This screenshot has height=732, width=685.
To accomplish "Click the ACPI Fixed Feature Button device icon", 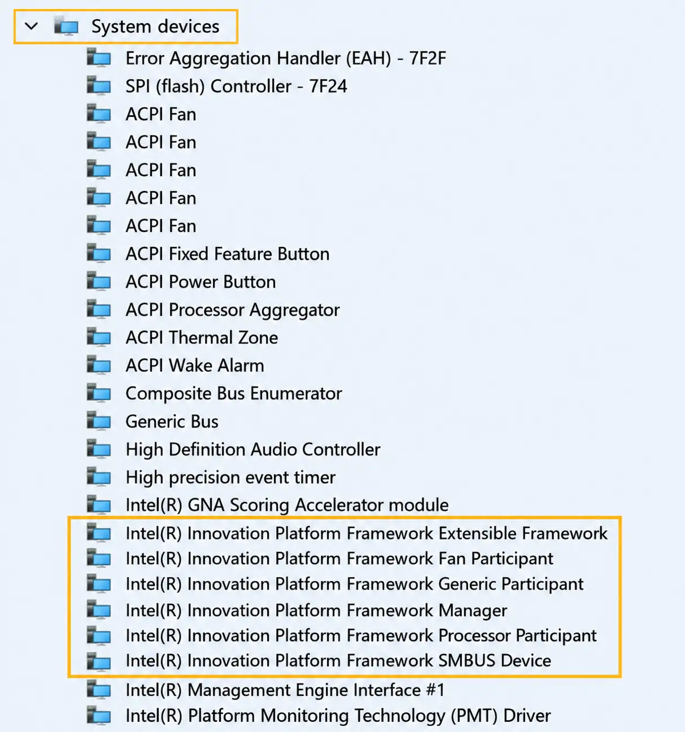I will coord(99,253).
